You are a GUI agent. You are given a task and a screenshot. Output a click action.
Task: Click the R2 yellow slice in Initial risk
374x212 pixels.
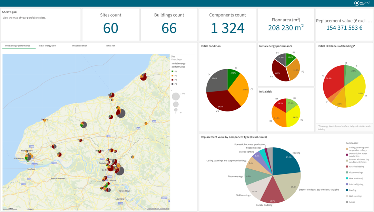[293, 115]
